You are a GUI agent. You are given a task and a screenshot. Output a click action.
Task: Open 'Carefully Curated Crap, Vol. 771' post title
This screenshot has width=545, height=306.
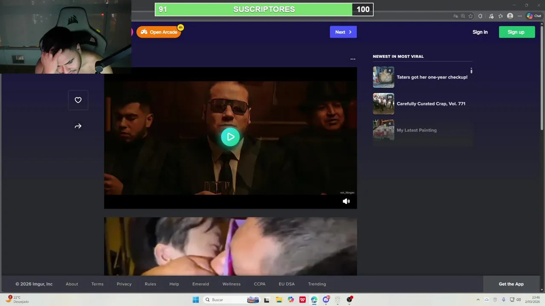[x=431, y=104]
